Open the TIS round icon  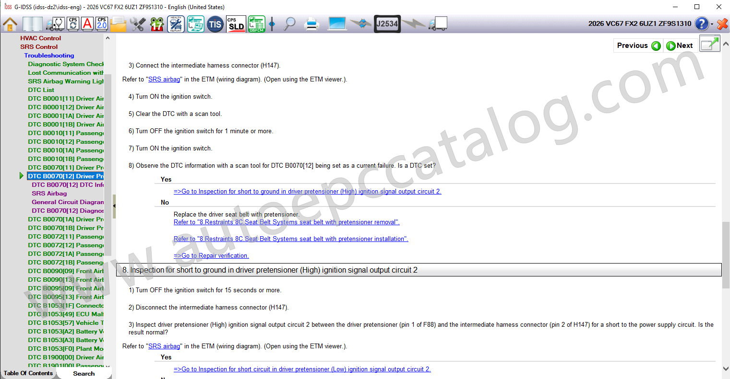click(215, 23)
